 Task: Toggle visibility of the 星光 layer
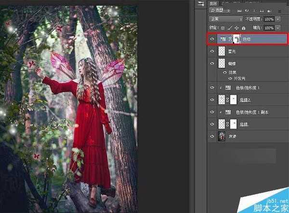click(211, 51)
